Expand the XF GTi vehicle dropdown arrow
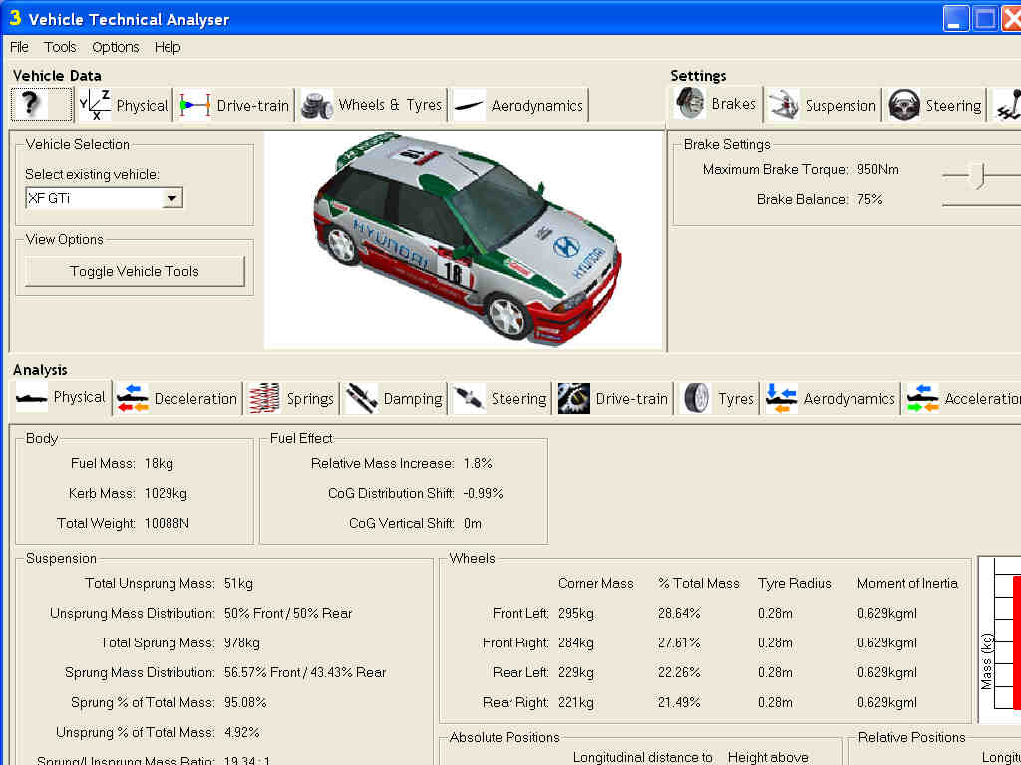Viewport: 1021px width, 765px height. [171, 198]
